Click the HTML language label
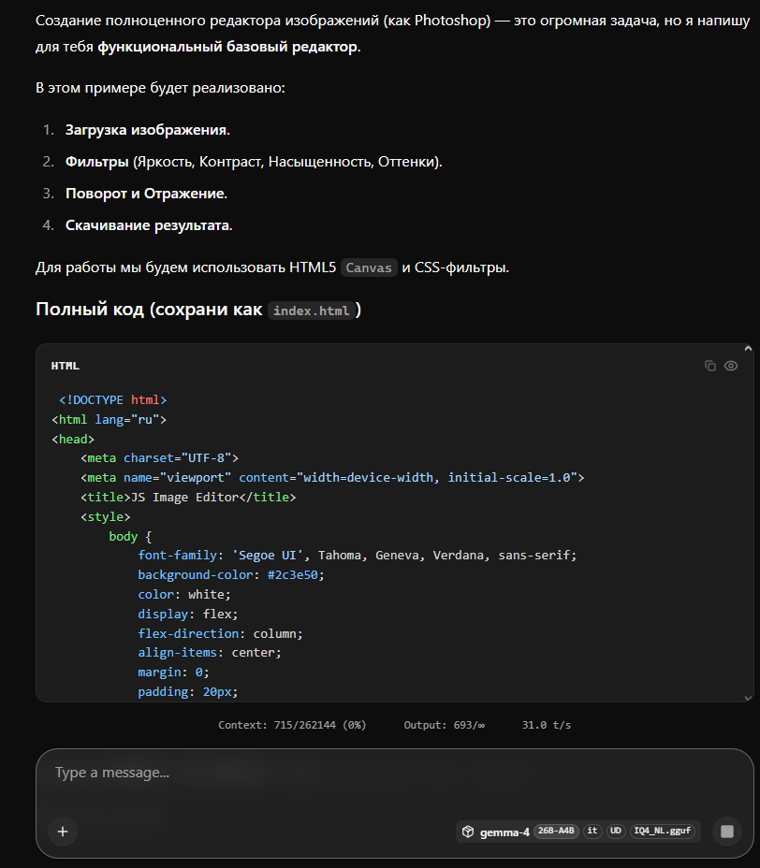760x868 pixels. [x=66, y=366]
